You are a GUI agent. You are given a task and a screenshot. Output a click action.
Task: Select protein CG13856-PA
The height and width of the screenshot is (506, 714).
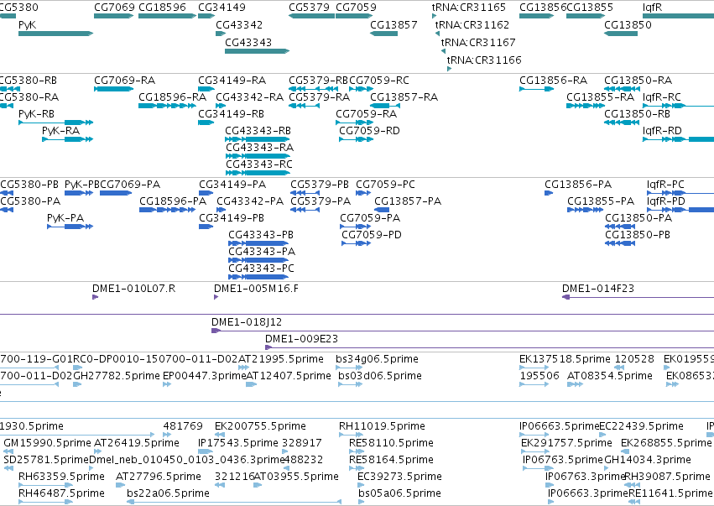(x=549, y=193)
